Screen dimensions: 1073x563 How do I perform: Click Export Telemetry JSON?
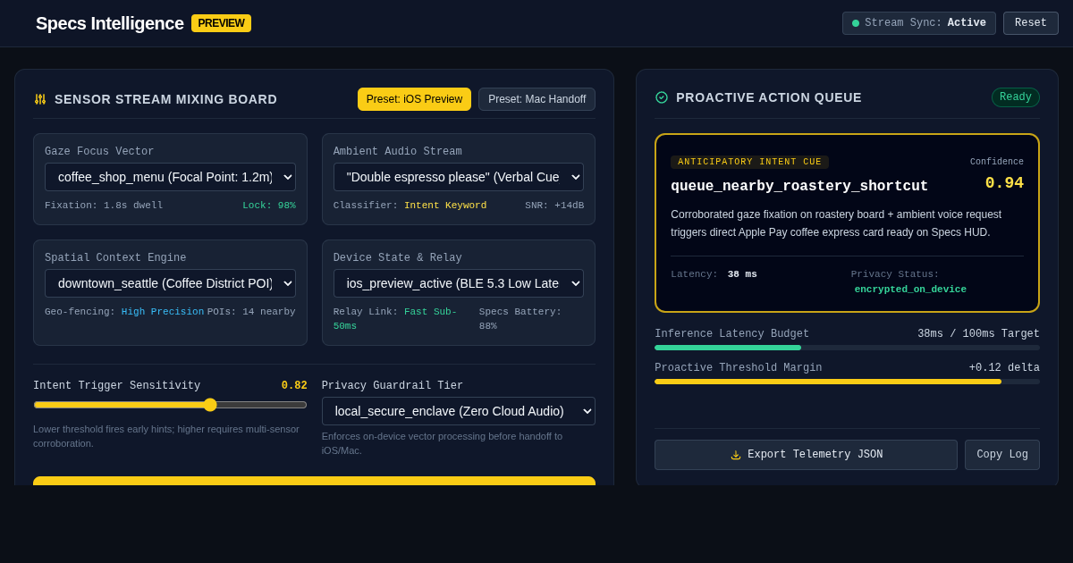(806, 455)
